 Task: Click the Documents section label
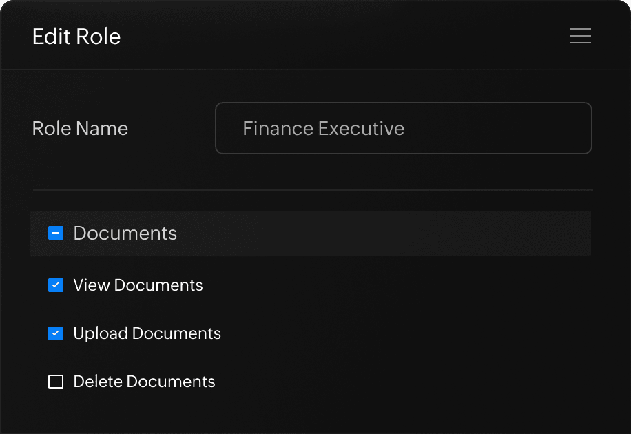click(125, 234)
